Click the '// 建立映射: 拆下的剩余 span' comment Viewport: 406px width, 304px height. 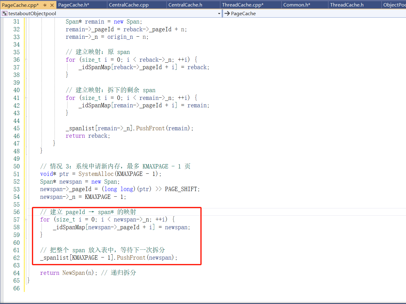point(111,90)
